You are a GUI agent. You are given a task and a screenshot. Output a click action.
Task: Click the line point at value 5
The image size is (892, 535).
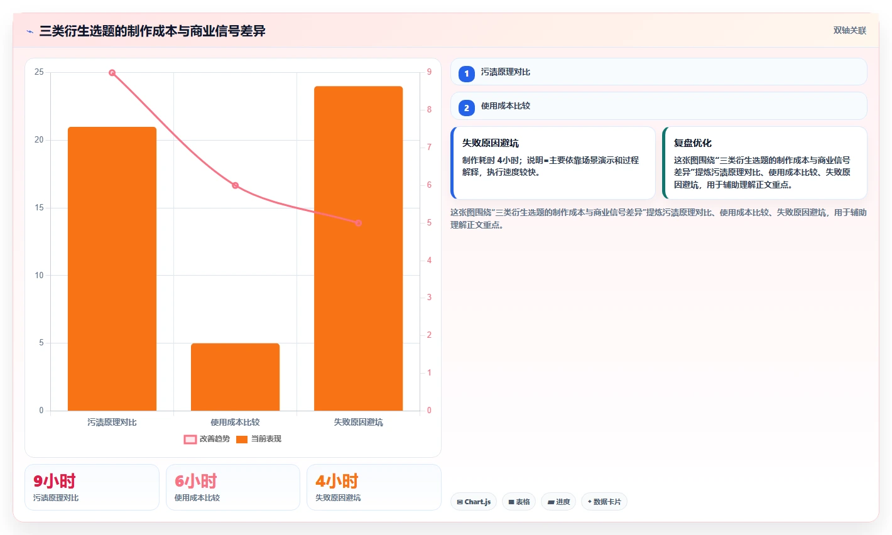pos(358,223)
